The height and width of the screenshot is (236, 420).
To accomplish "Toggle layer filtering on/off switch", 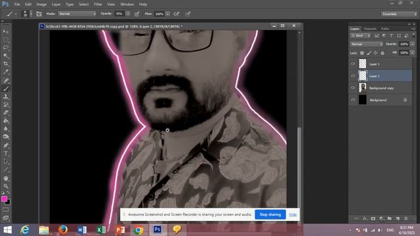I will [x=413, y=35].
